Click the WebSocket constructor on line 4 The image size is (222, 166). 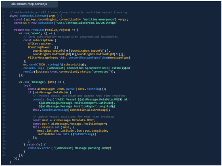(46, 23)
